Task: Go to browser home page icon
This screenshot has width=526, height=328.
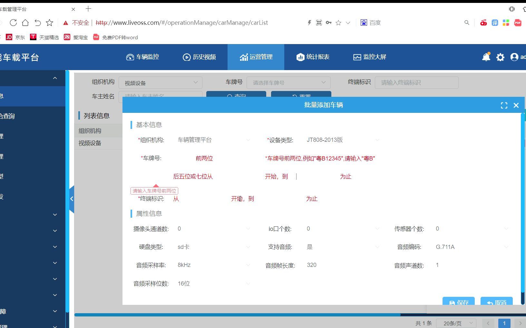Action: pos(25,23)
